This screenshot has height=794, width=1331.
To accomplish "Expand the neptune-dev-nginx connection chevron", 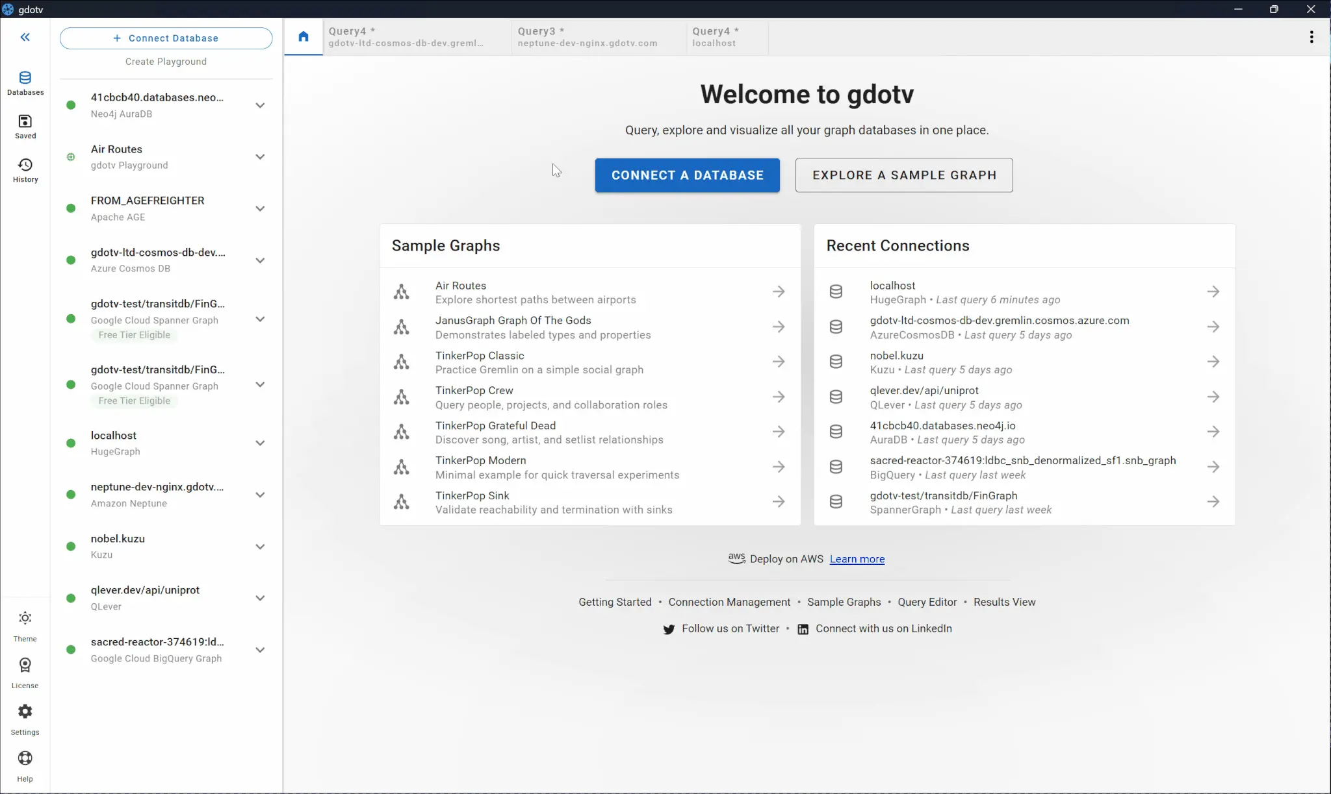I will click(x=260, y=494).
